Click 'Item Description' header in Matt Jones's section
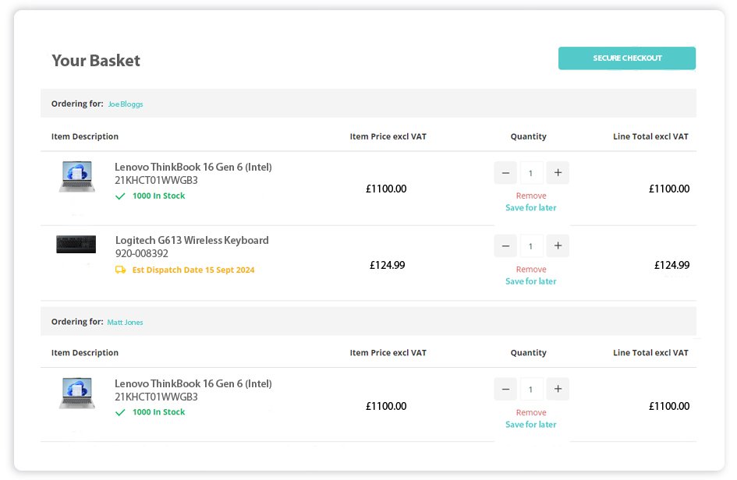Image resolution: width=737 pixels, height=480 pixels. [84, 353]
